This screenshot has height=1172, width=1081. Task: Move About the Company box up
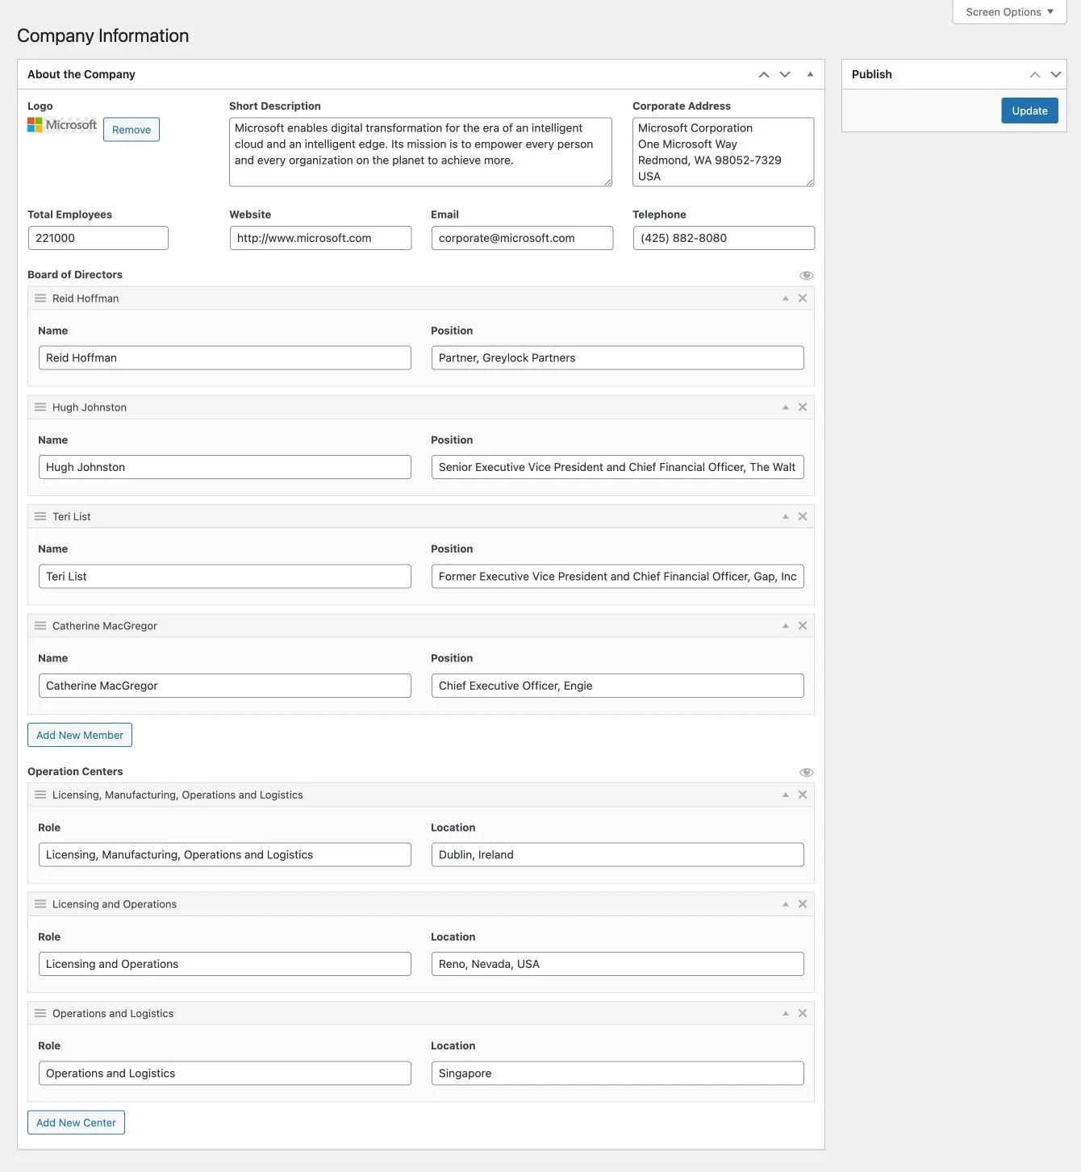(764, 74)
